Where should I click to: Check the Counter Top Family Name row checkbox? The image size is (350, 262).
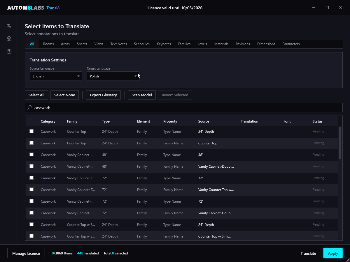coord(32,143)
